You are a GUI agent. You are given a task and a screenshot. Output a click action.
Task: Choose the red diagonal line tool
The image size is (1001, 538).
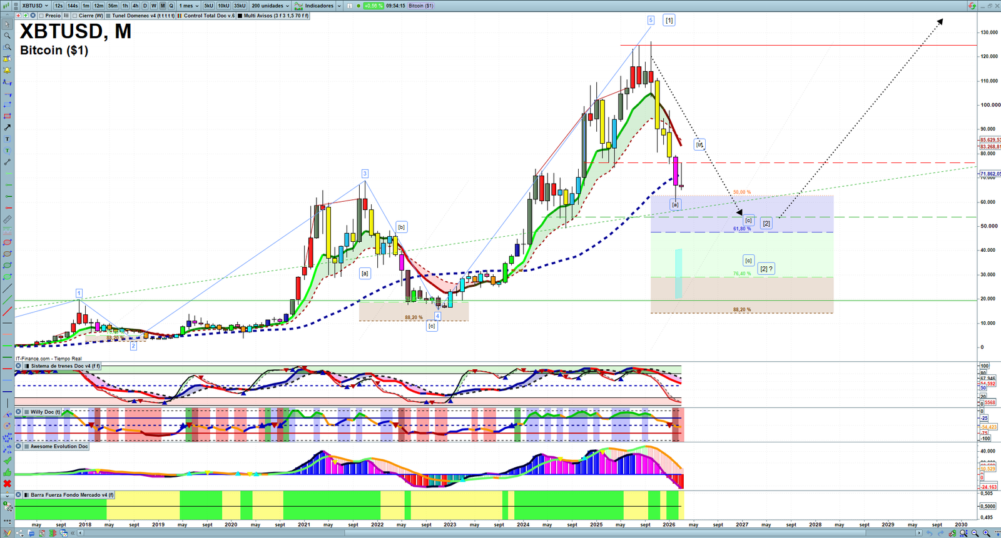pos(8,311)
